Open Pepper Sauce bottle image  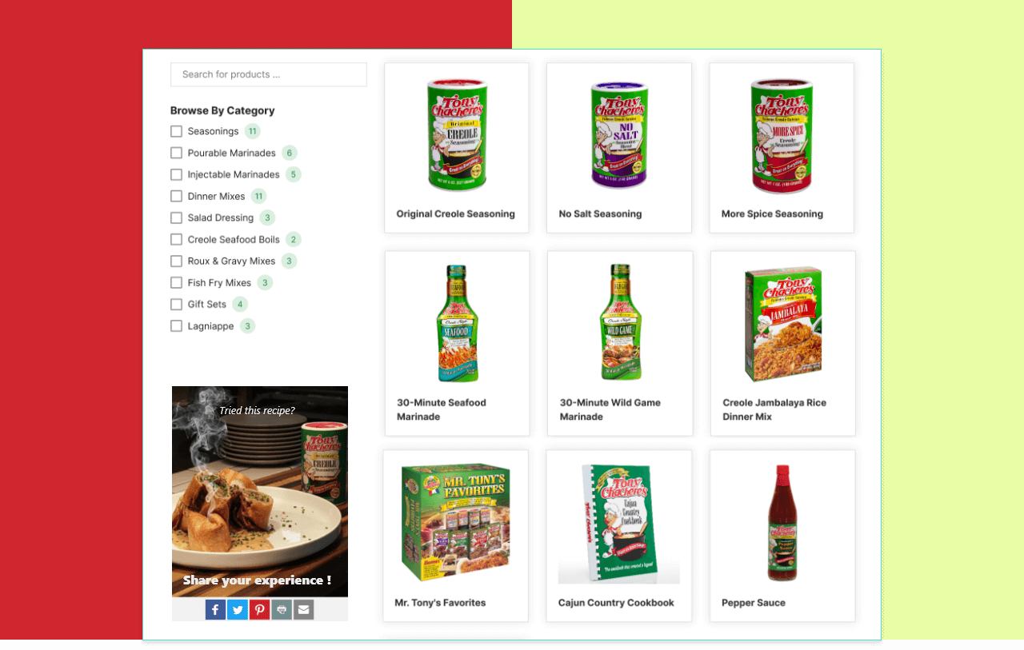click(x=782, y=524)
